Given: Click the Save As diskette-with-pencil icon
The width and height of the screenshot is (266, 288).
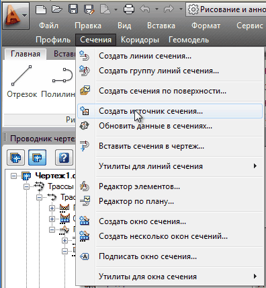Looking at the screenshot, I should (x=89, y=9).
